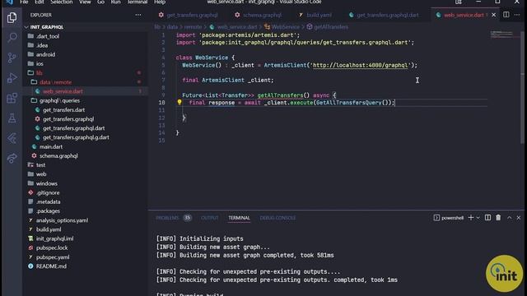Click the Explorer more actions ellipsis
The width and height of the screenshot is (527, 296).
[138, 15]
